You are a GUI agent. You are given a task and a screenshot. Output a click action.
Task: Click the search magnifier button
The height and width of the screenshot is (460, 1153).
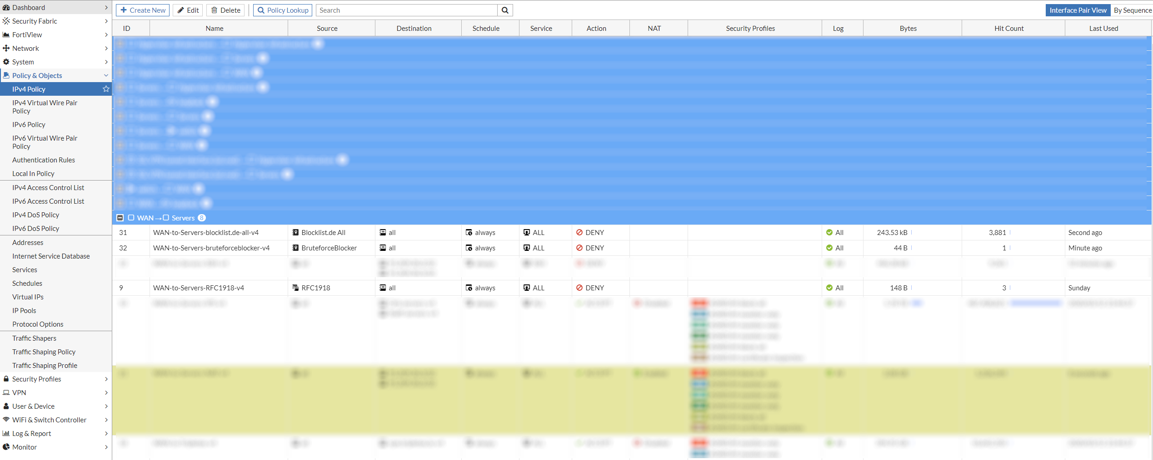(505, 10)
